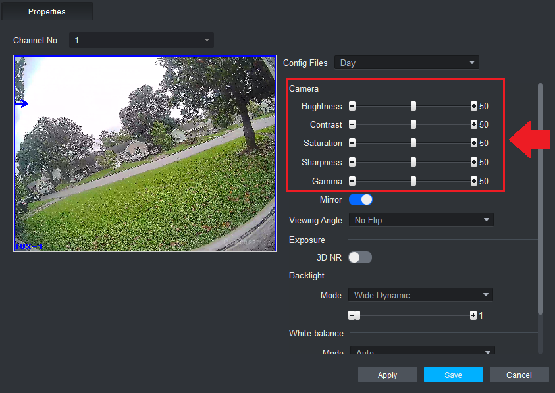Expand the Viewing Angle dropdown

(421, 220)
